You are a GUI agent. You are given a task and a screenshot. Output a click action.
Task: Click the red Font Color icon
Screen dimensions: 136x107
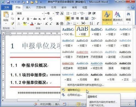point(32,24)
